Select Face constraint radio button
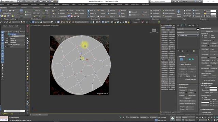Image resolution: width=218 pixels, height=122 pixels. tap(203, 37)
